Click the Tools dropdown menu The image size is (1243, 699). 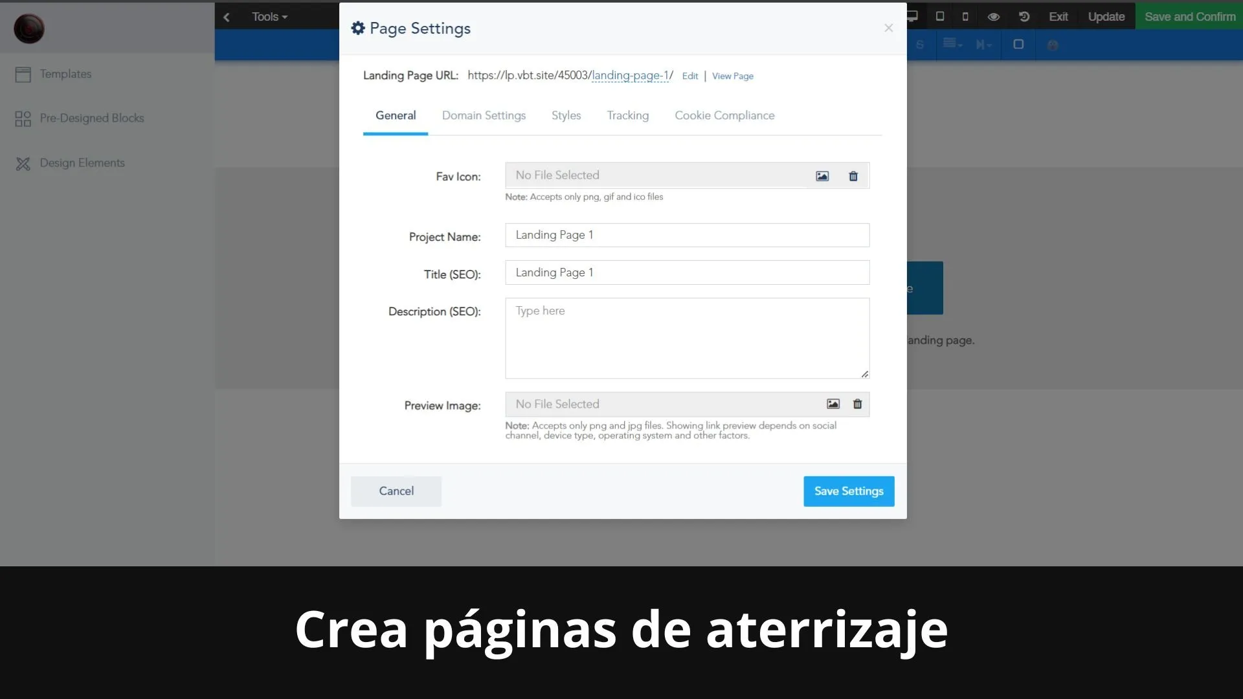click(x=269, y=16)
